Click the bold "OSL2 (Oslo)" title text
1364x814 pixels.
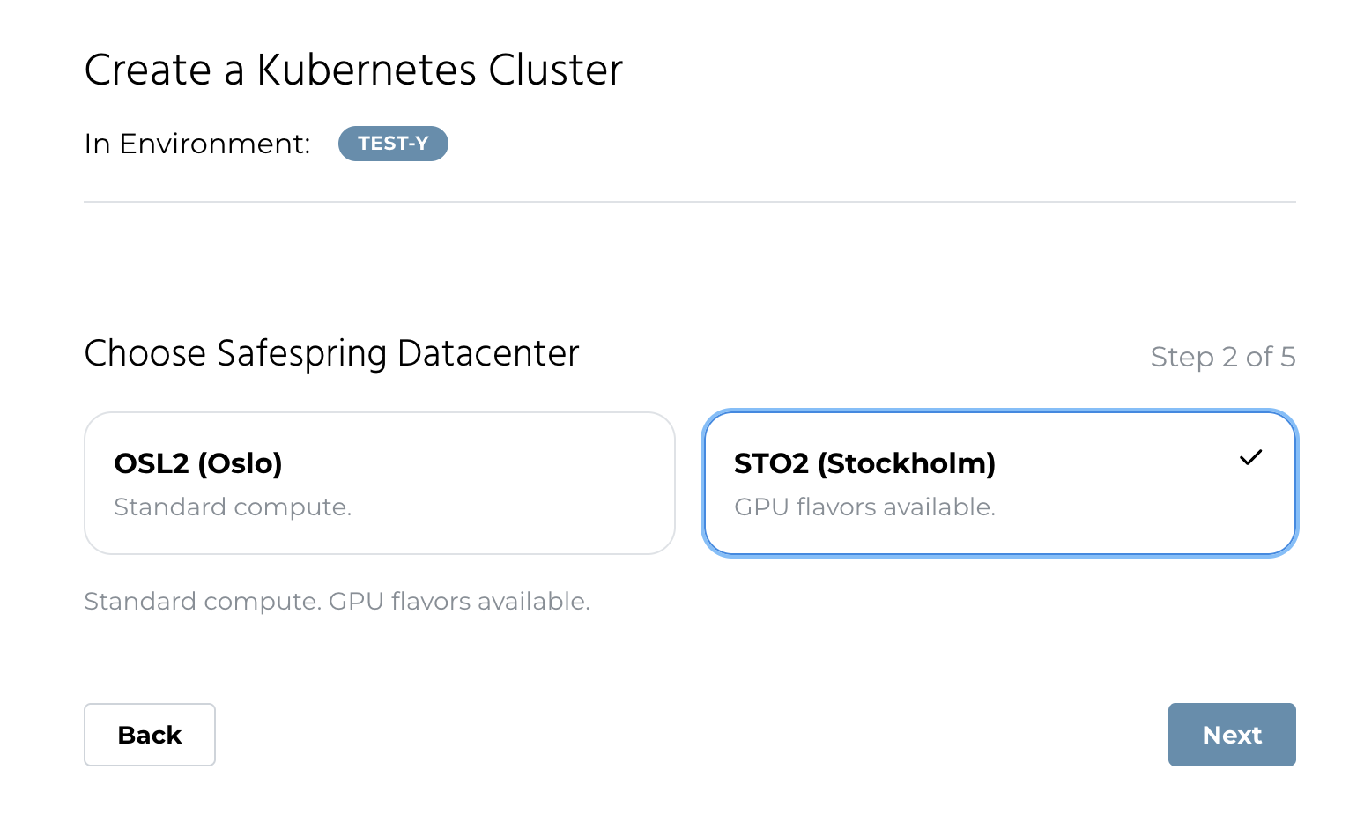[198, 463]
